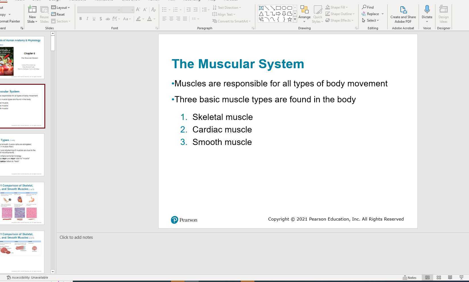The image size is (469, 282).
Task: Click the New Slide icon
Action: 32,10
